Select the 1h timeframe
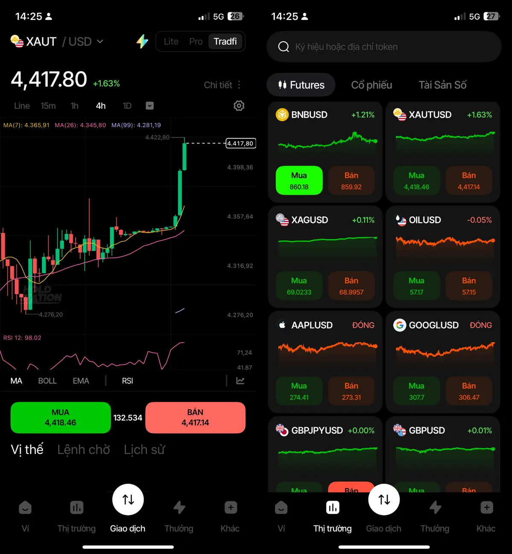Image resolution: width=512 pixels, height=554 pixels. tap(75, 106)
